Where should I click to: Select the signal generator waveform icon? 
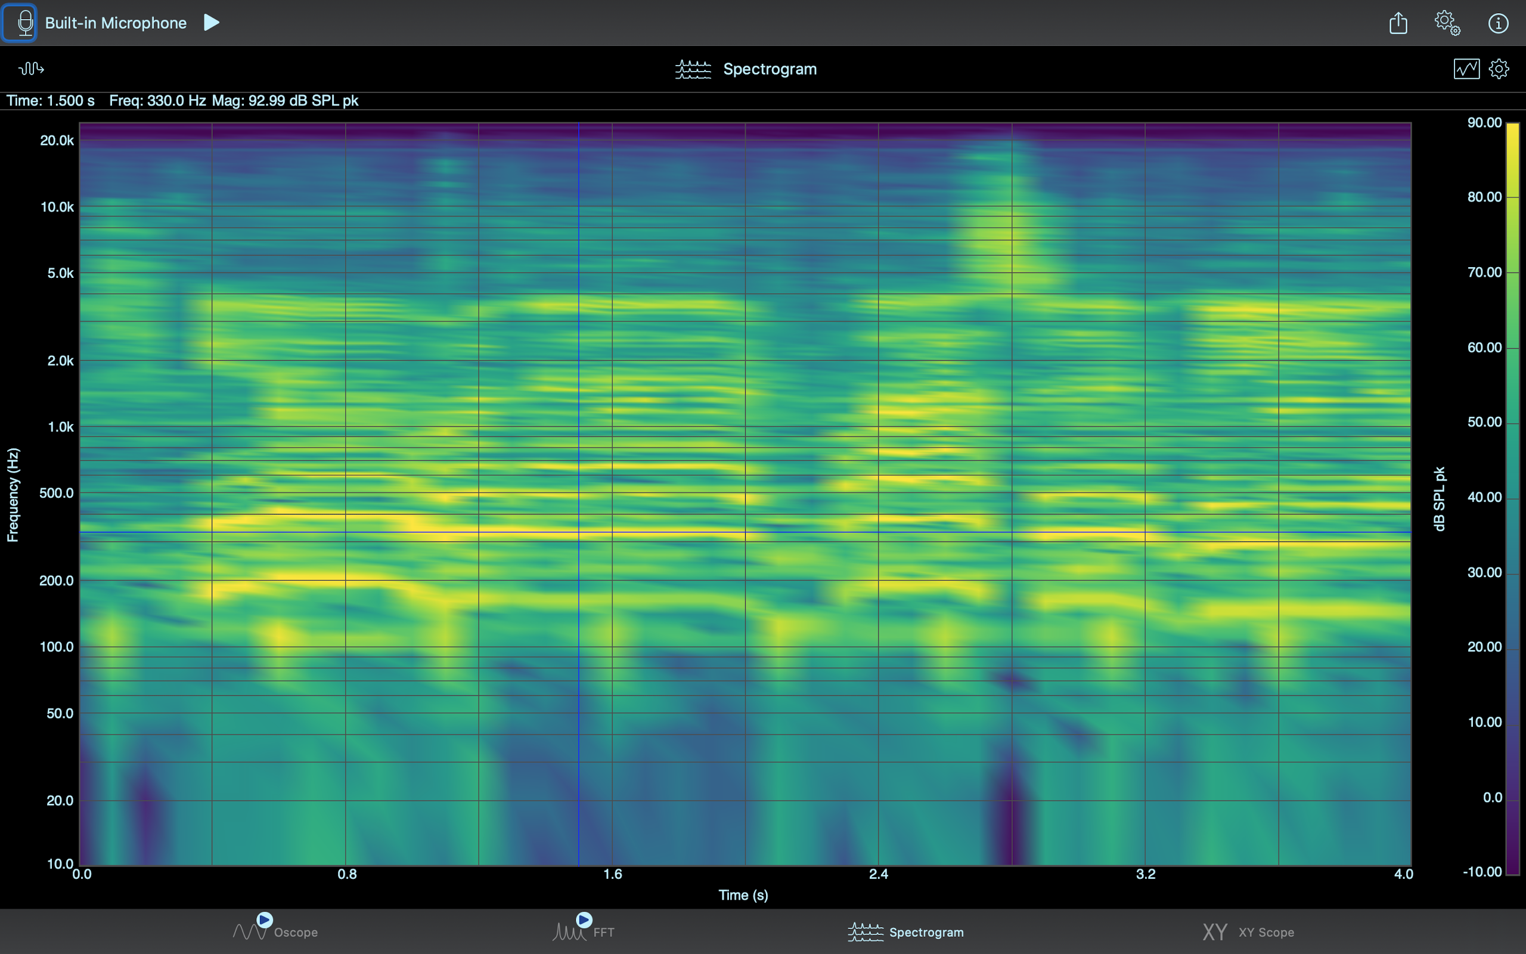coord(31,68)
